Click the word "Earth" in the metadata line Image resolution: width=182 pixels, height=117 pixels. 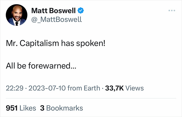coord(91,88)
